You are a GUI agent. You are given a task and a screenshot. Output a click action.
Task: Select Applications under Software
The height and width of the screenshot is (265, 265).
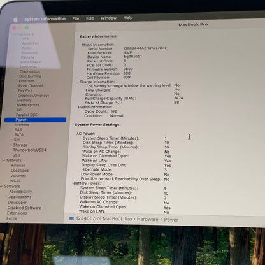pos(20,197)
